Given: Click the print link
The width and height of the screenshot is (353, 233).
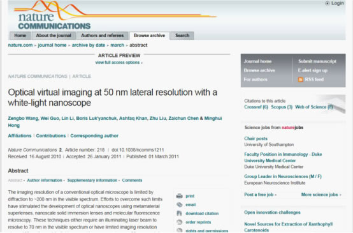Looking at the screenshot, I should tap(190, 196).
